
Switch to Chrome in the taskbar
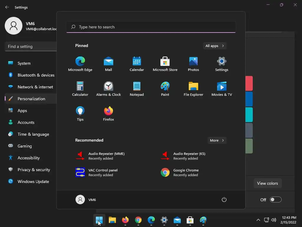138,220
